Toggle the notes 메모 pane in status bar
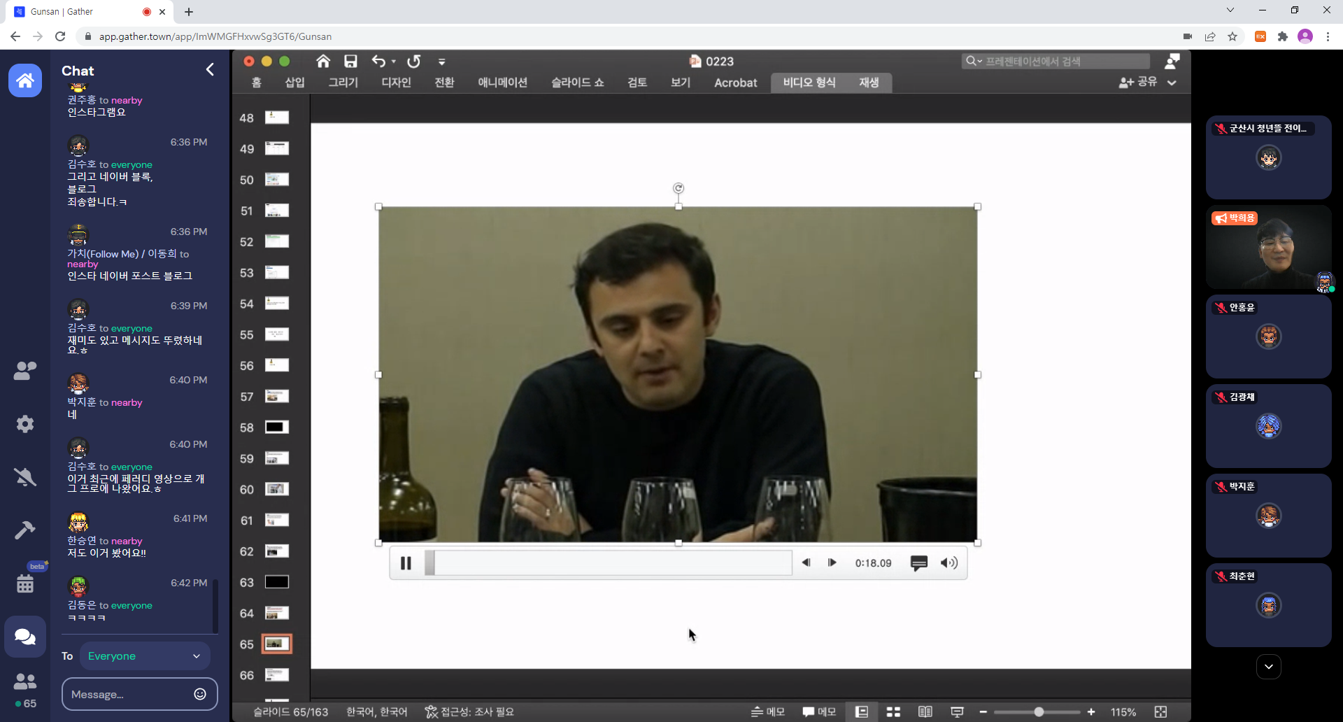 pyautogui.click(x=768, y=712)
